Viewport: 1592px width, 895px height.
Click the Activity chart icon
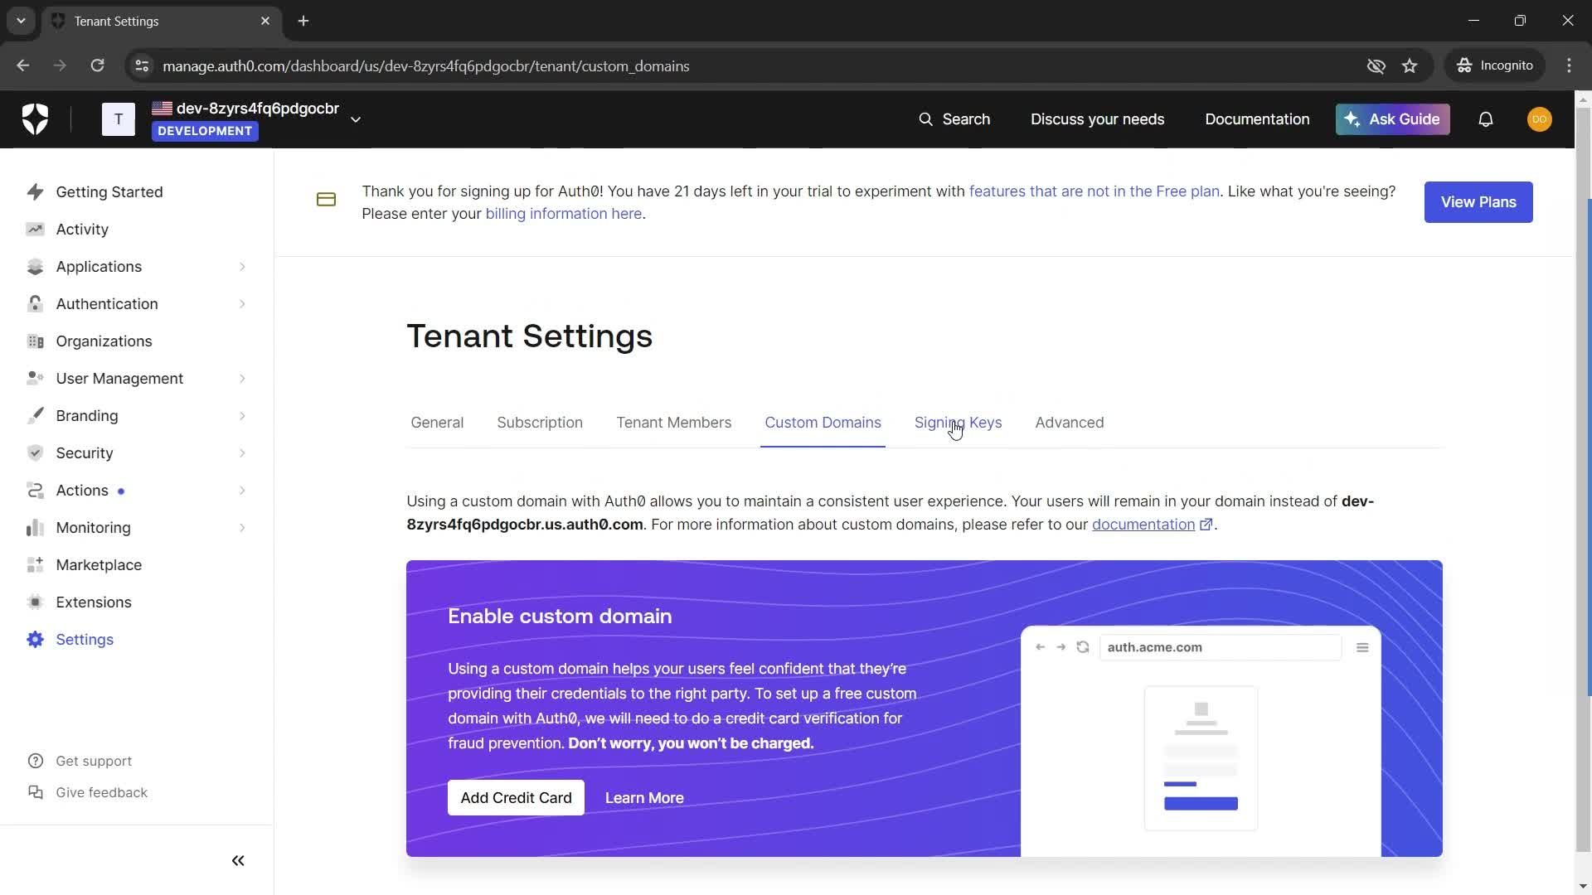(x=35, y=230)
